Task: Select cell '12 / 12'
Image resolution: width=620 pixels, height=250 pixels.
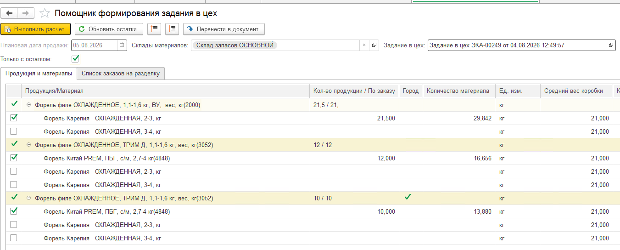Action: click(x=354, y=145)
